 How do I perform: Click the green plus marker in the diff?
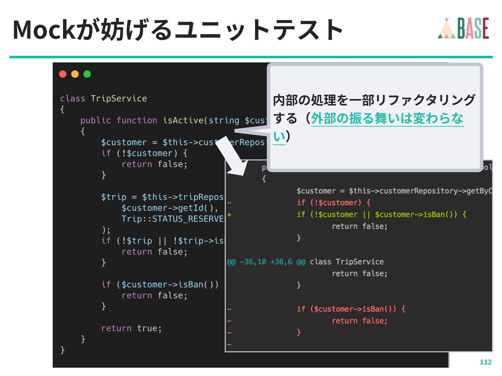point(229,215)
